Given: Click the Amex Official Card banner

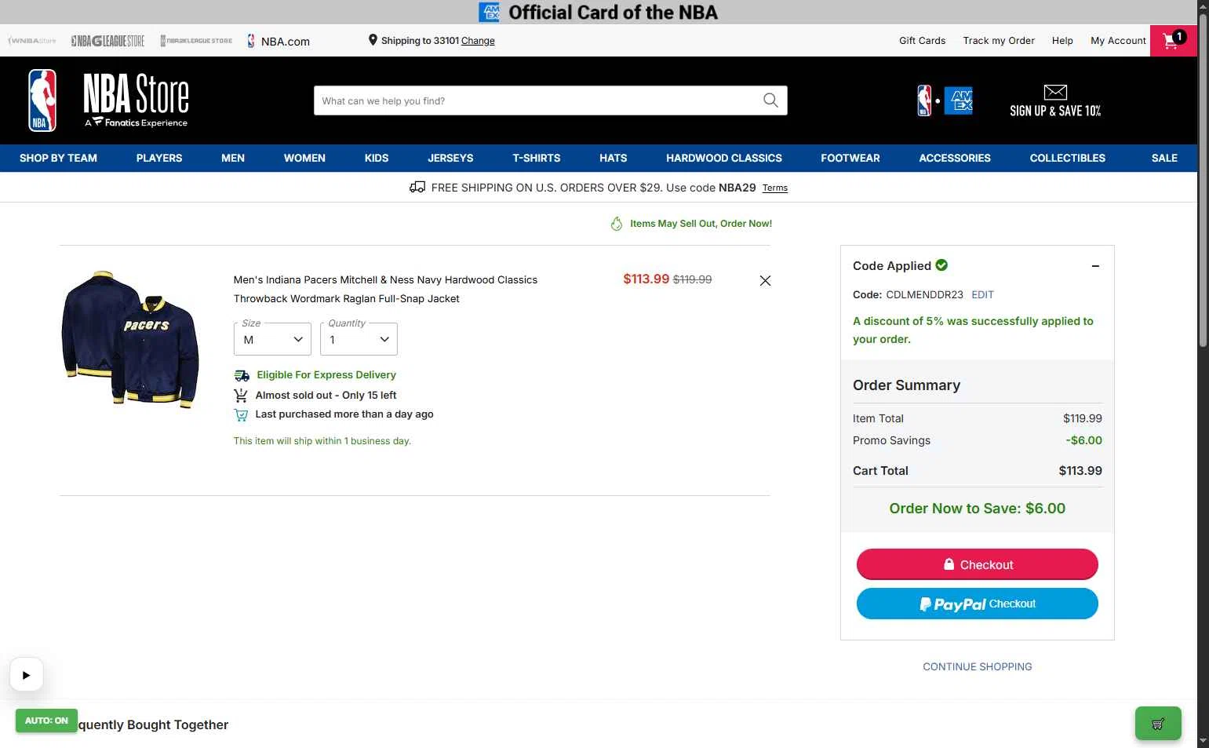Looking at the screenshot, I should (x=599, y=12).
